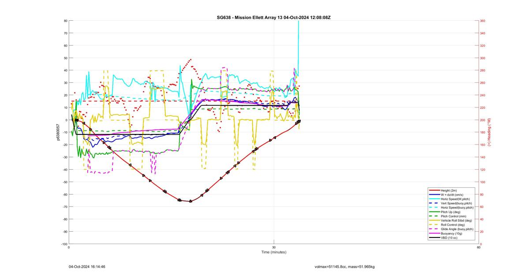The width and height of the screenshot is (529, 274).
Task: Click the red right-axis tick label "280"
Action: 482,70
